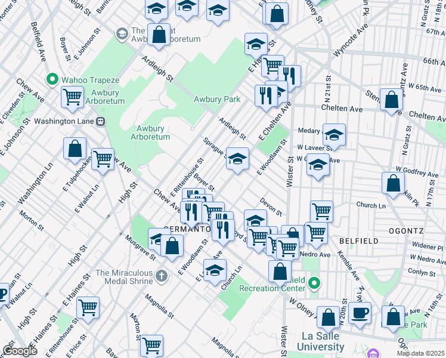Viewport: 446px width, 358px height.
Task: Click green Belfield Recreation Center pin
Action: tap(314, 283)
